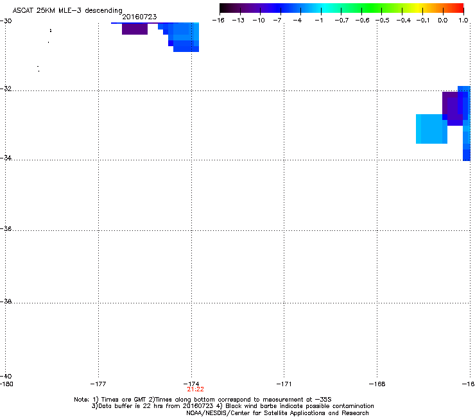The height and width of the screenshot is (417, 475).
Task: Click the "1.0" color bar label
Action: (x=463, y=21)
